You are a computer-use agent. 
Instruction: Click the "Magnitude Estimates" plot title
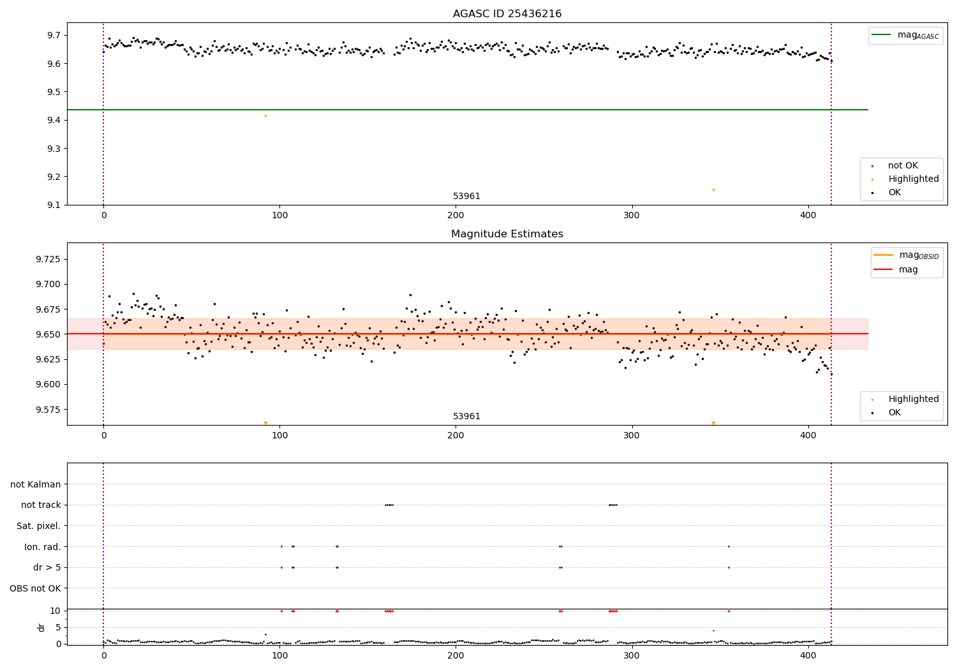(x=507, y=234)
